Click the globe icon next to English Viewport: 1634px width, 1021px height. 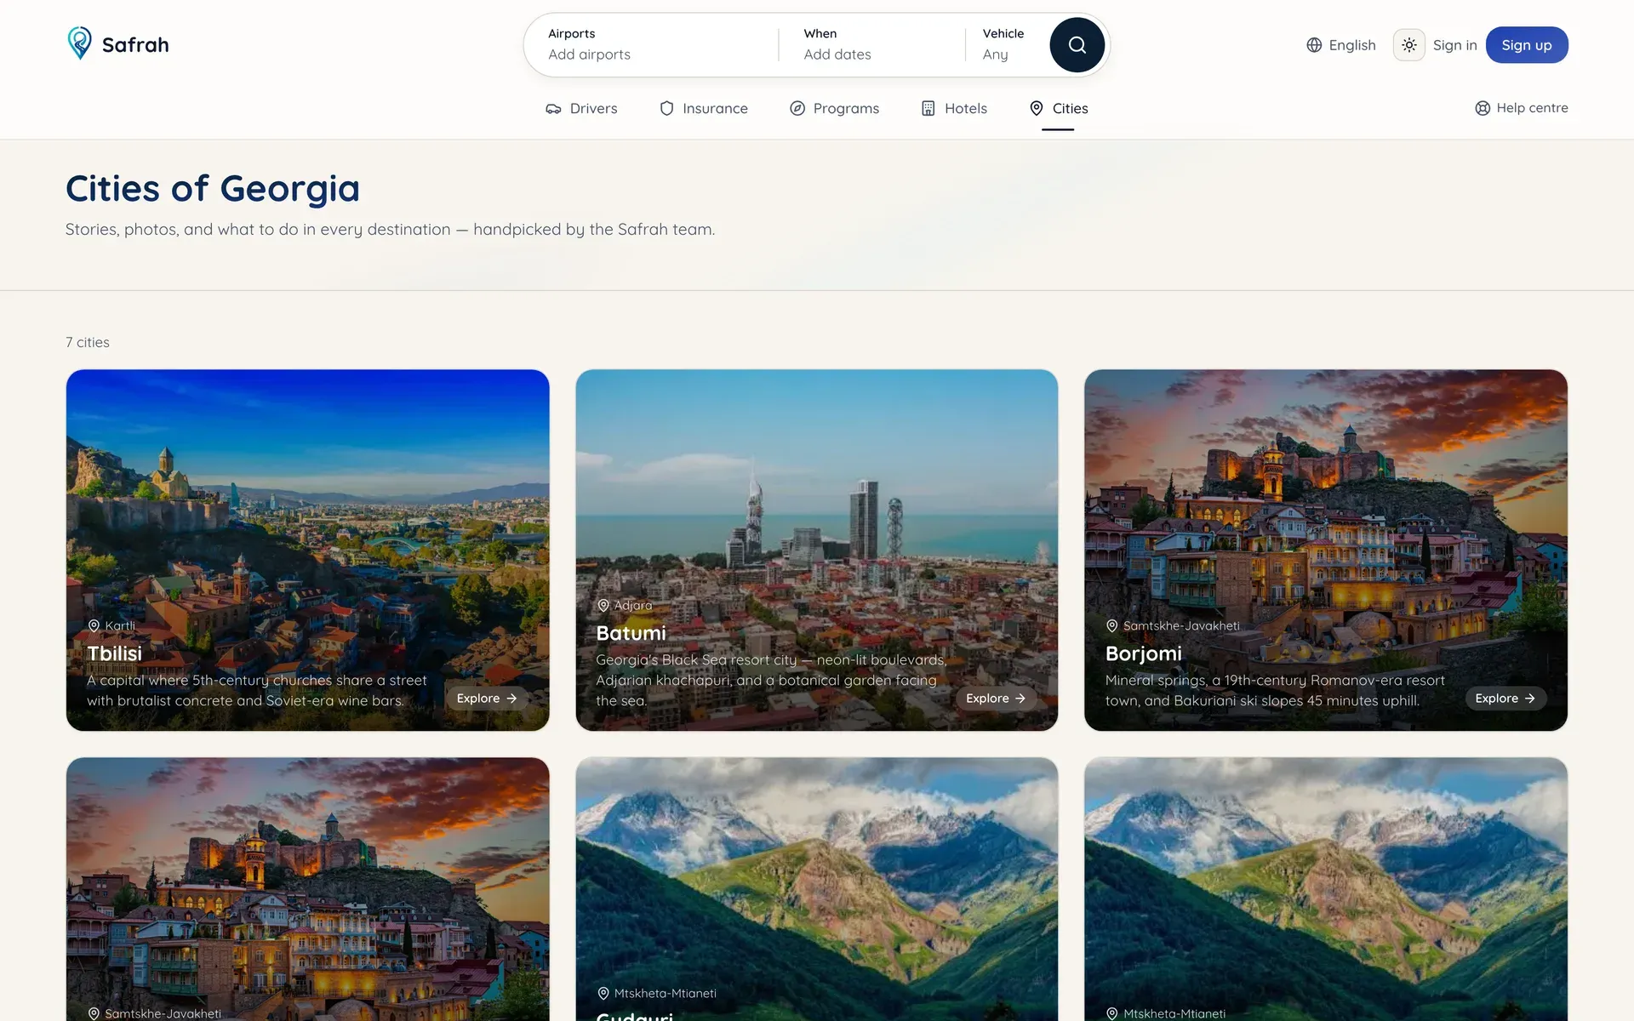coord(1314,45)
